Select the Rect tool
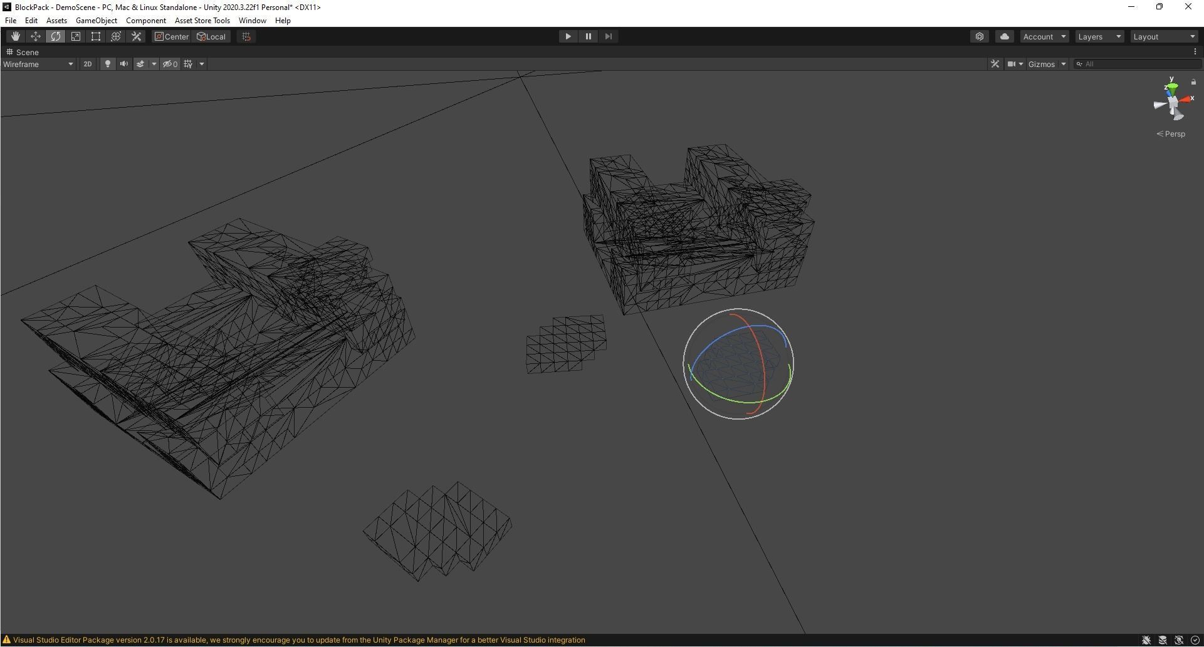Screen dimensions: 1204x647 click(96, 36)
